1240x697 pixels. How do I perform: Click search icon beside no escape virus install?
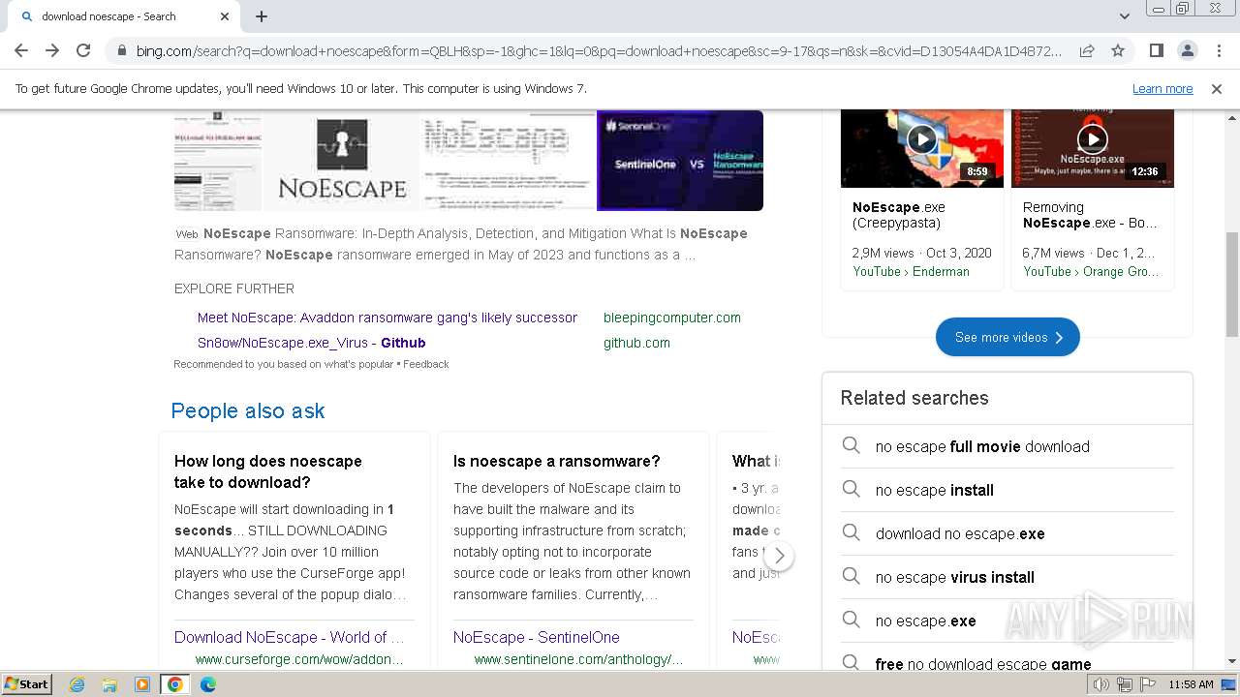tap(851, 576)
